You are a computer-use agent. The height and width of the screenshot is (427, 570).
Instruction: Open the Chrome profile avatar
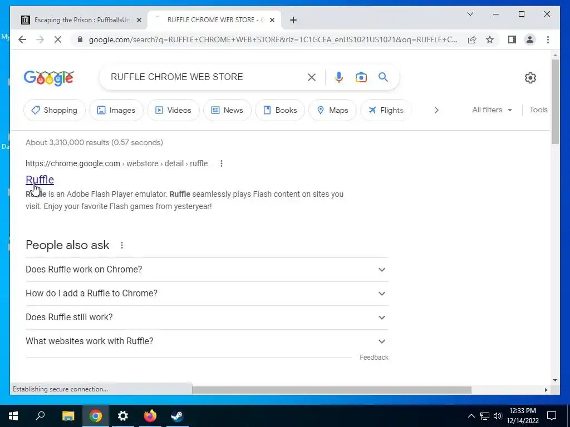pos(530,39)
